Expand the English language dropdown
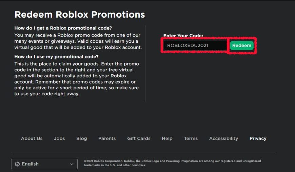Viewport: 295px width, 172px height. [x=44, y=164]
